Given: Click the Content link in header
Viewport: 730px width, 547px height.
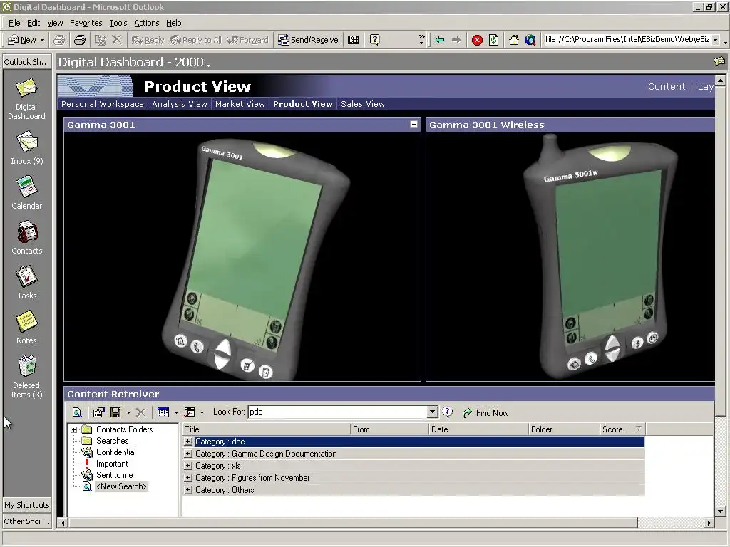Looking at the screenshot, I should [x=667, y=86].
